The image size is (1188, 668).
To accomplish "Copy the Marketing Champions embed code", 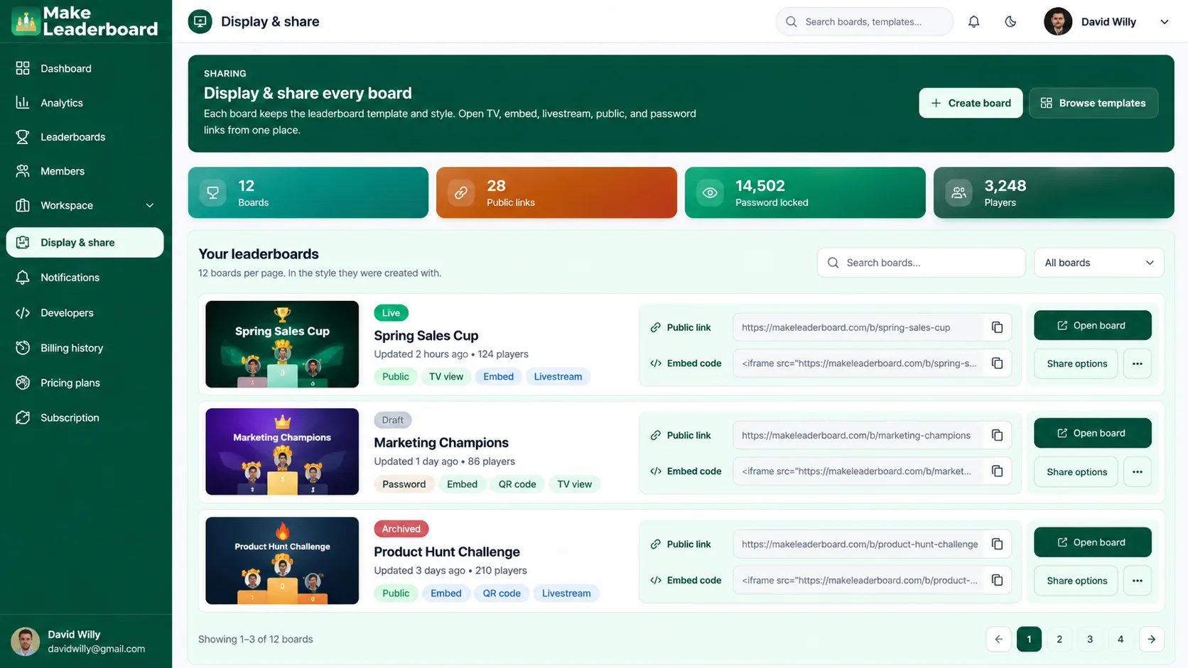I will click(x=997, y=471).
